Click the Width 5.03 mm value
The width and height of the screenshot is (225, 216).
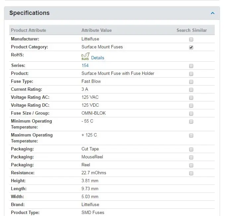point(90,197)
